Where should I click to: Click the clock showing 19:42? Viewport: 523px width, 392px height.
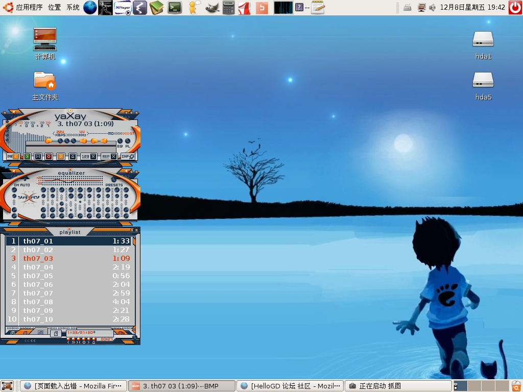pyautogui.click(x=472, y=7)
